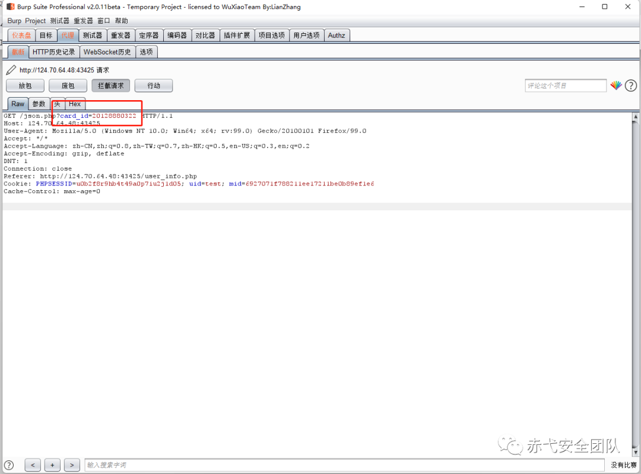641x474 pixels.
Task: Open the 项目选项 tab
Action: 271,36
